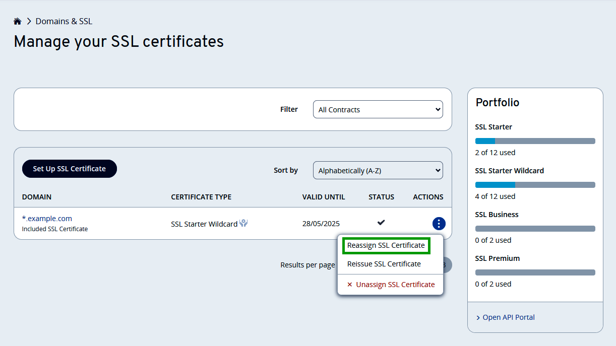Viewport: 616px width, 346px height.
Task: Go to Domains & SSL breadcrumb
Action: (x=64, y=21)
